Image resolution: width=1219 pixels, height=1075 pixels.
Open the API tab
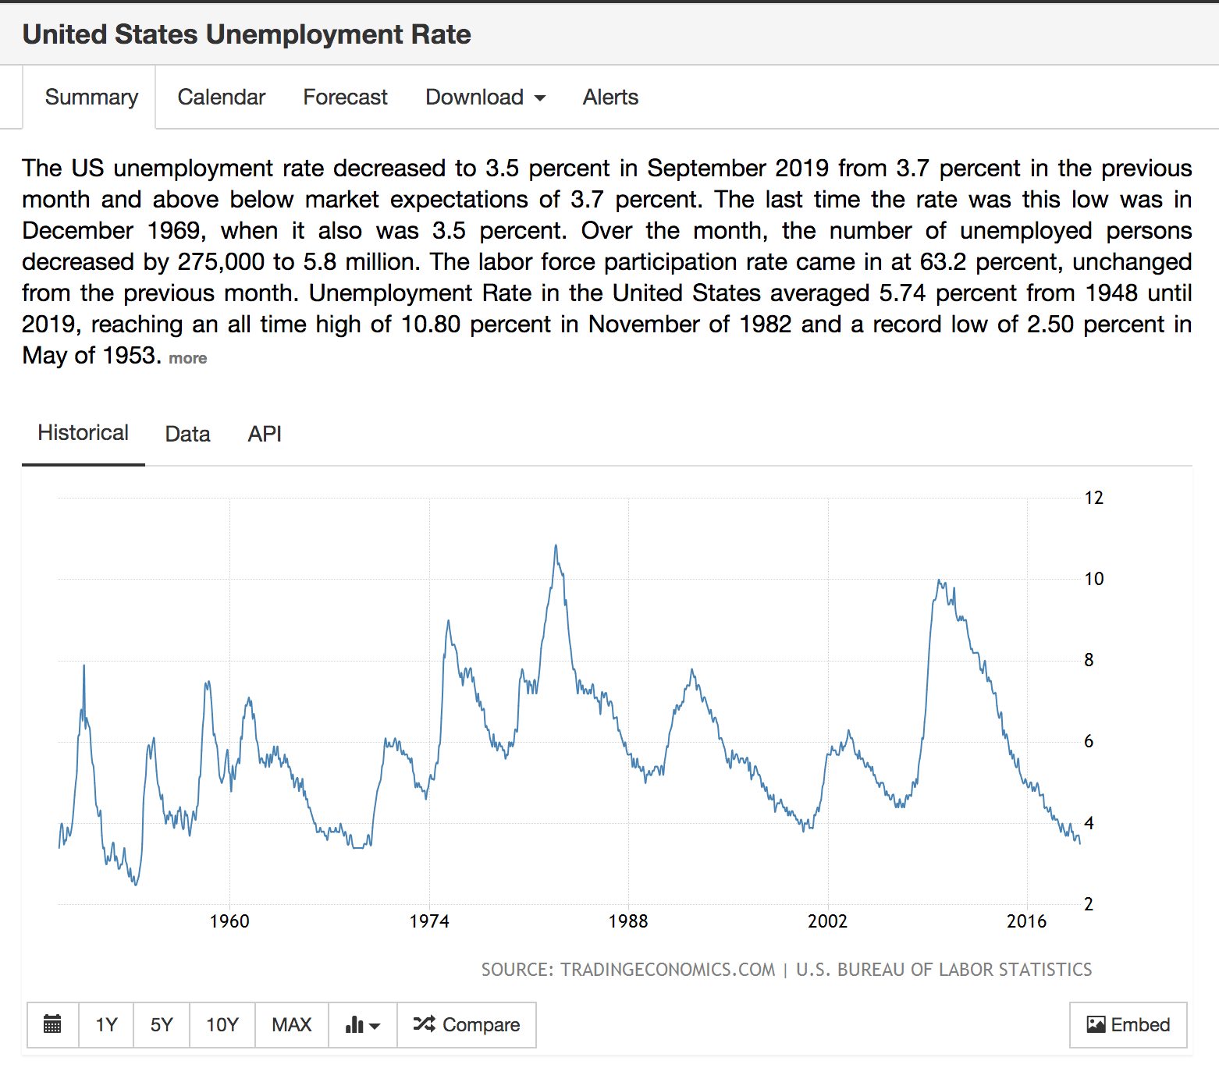tap(265, 434)
